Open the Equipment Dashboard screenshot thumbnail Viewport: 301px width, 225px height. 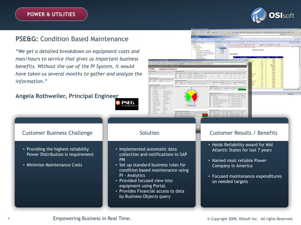pyautogui.click(x=198, y=88)
